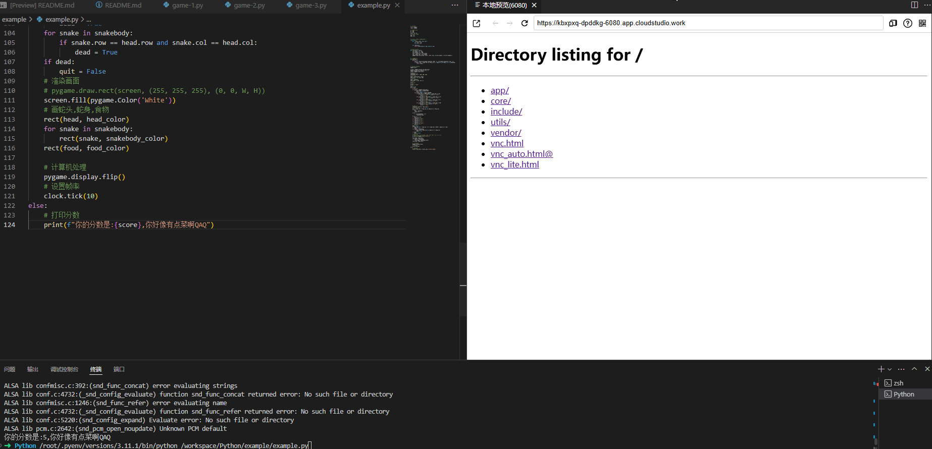Open the utils/ directory link
Screen dimensions: 932x449
[500, 122]
